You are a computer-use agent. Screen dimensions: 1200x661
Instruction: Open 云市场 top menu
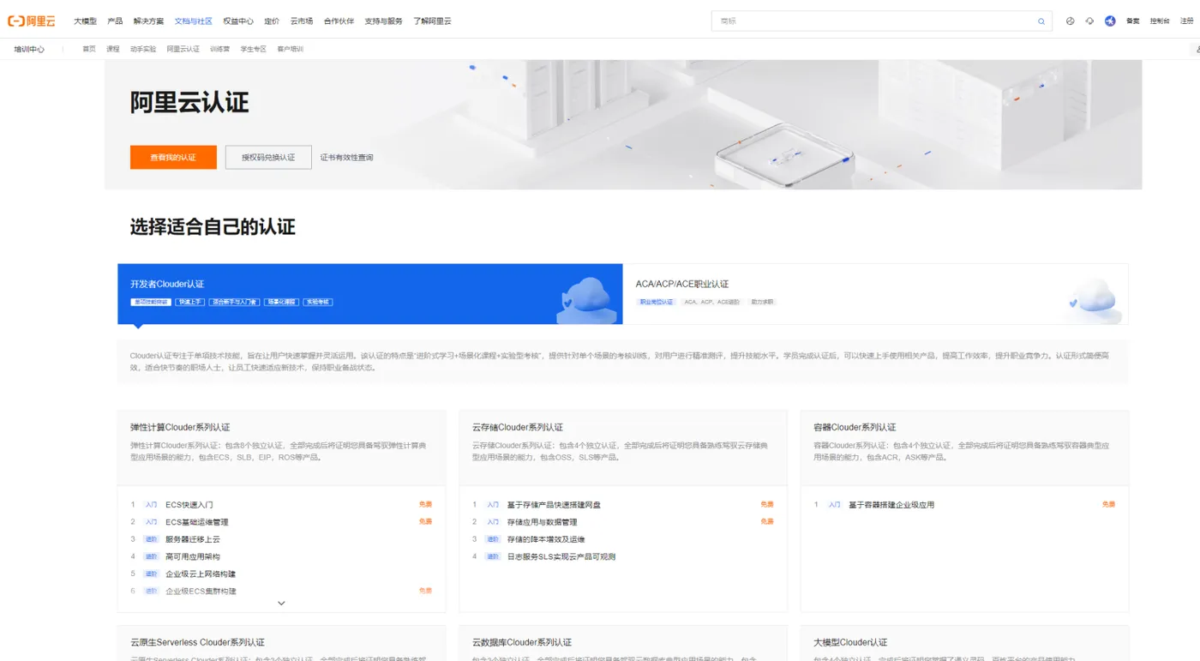pyautogui.click(x=302, y=21)
